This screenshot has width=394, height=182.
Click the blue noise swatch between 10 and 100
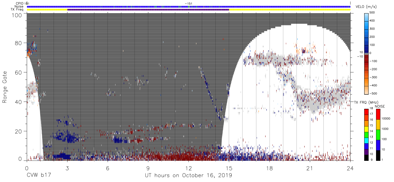(x=378, y=145)
